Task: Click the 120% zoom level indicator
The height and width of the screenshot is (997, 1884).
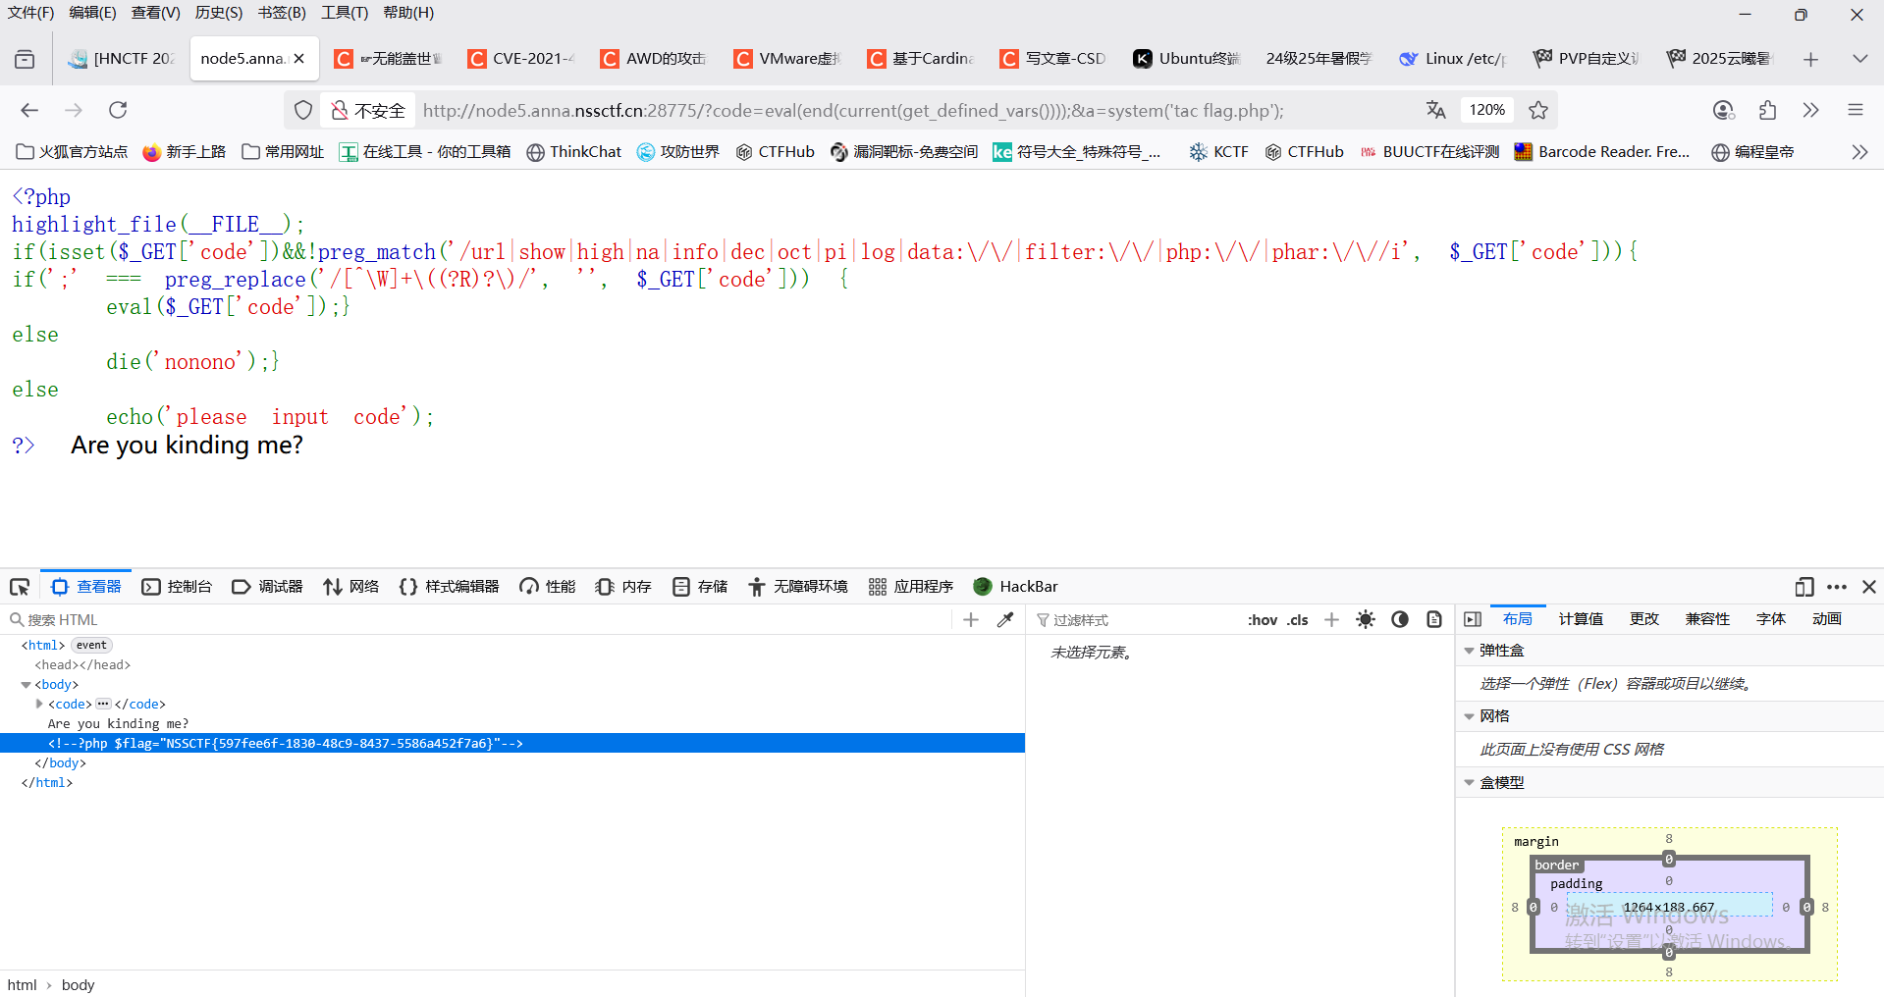Action: point(1486,110)
